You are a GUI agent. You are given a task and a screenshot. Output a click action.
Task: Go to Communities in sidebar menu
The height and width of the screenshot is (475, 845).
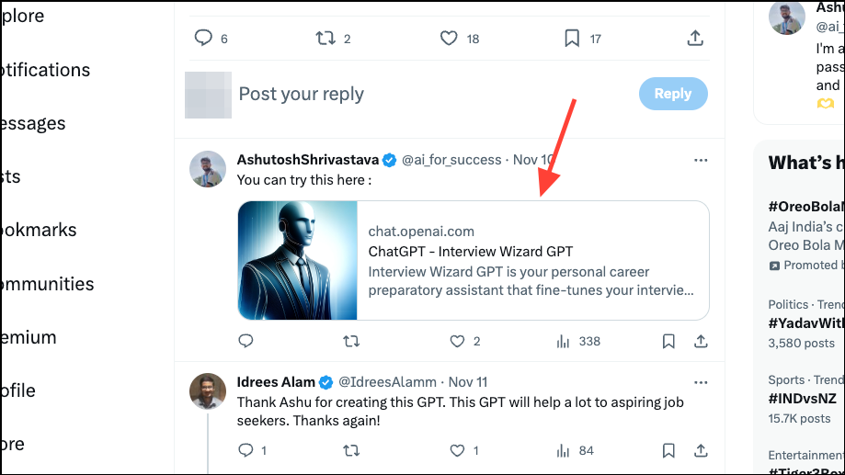47,284
